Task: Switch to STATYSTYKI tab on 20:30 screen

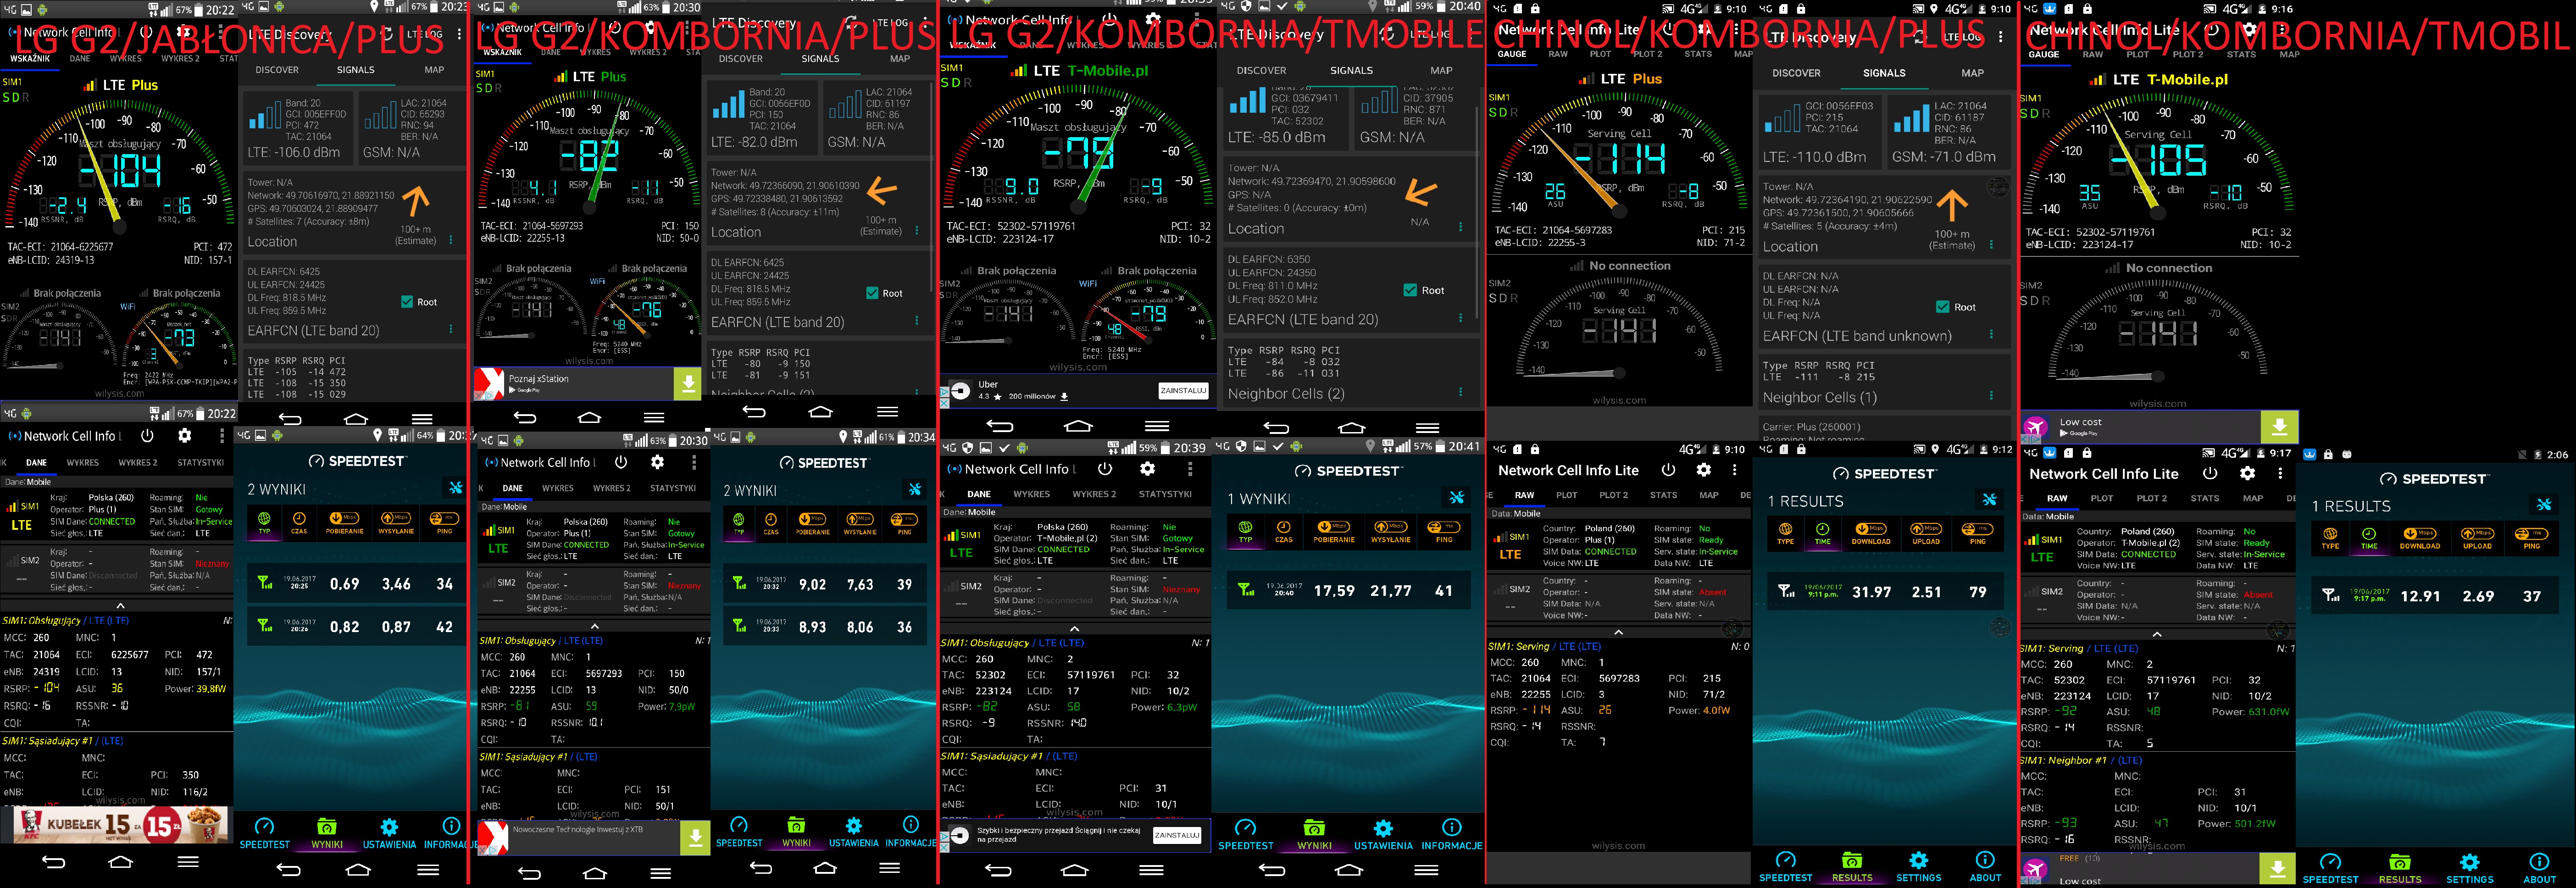Action: point(673,488)
